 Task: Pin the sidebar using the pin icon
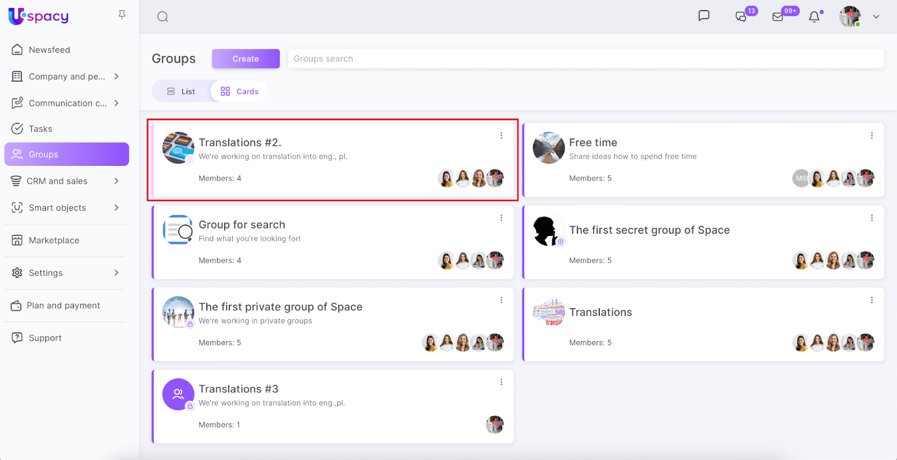122,15
